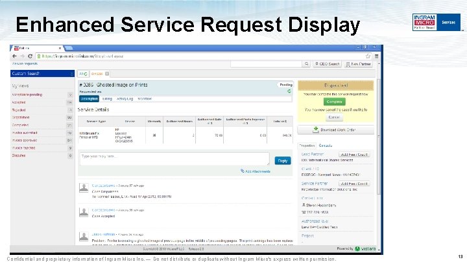Click the Lead Partner label link

pyautogui.click(x=313, y=154)
